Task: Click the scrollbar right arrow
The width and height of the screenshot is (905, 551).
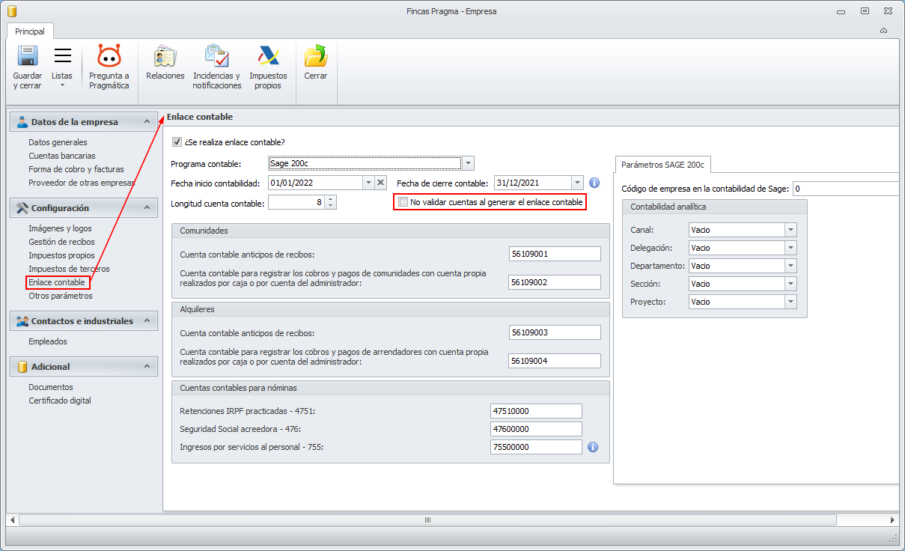Action: click(892, 520)
